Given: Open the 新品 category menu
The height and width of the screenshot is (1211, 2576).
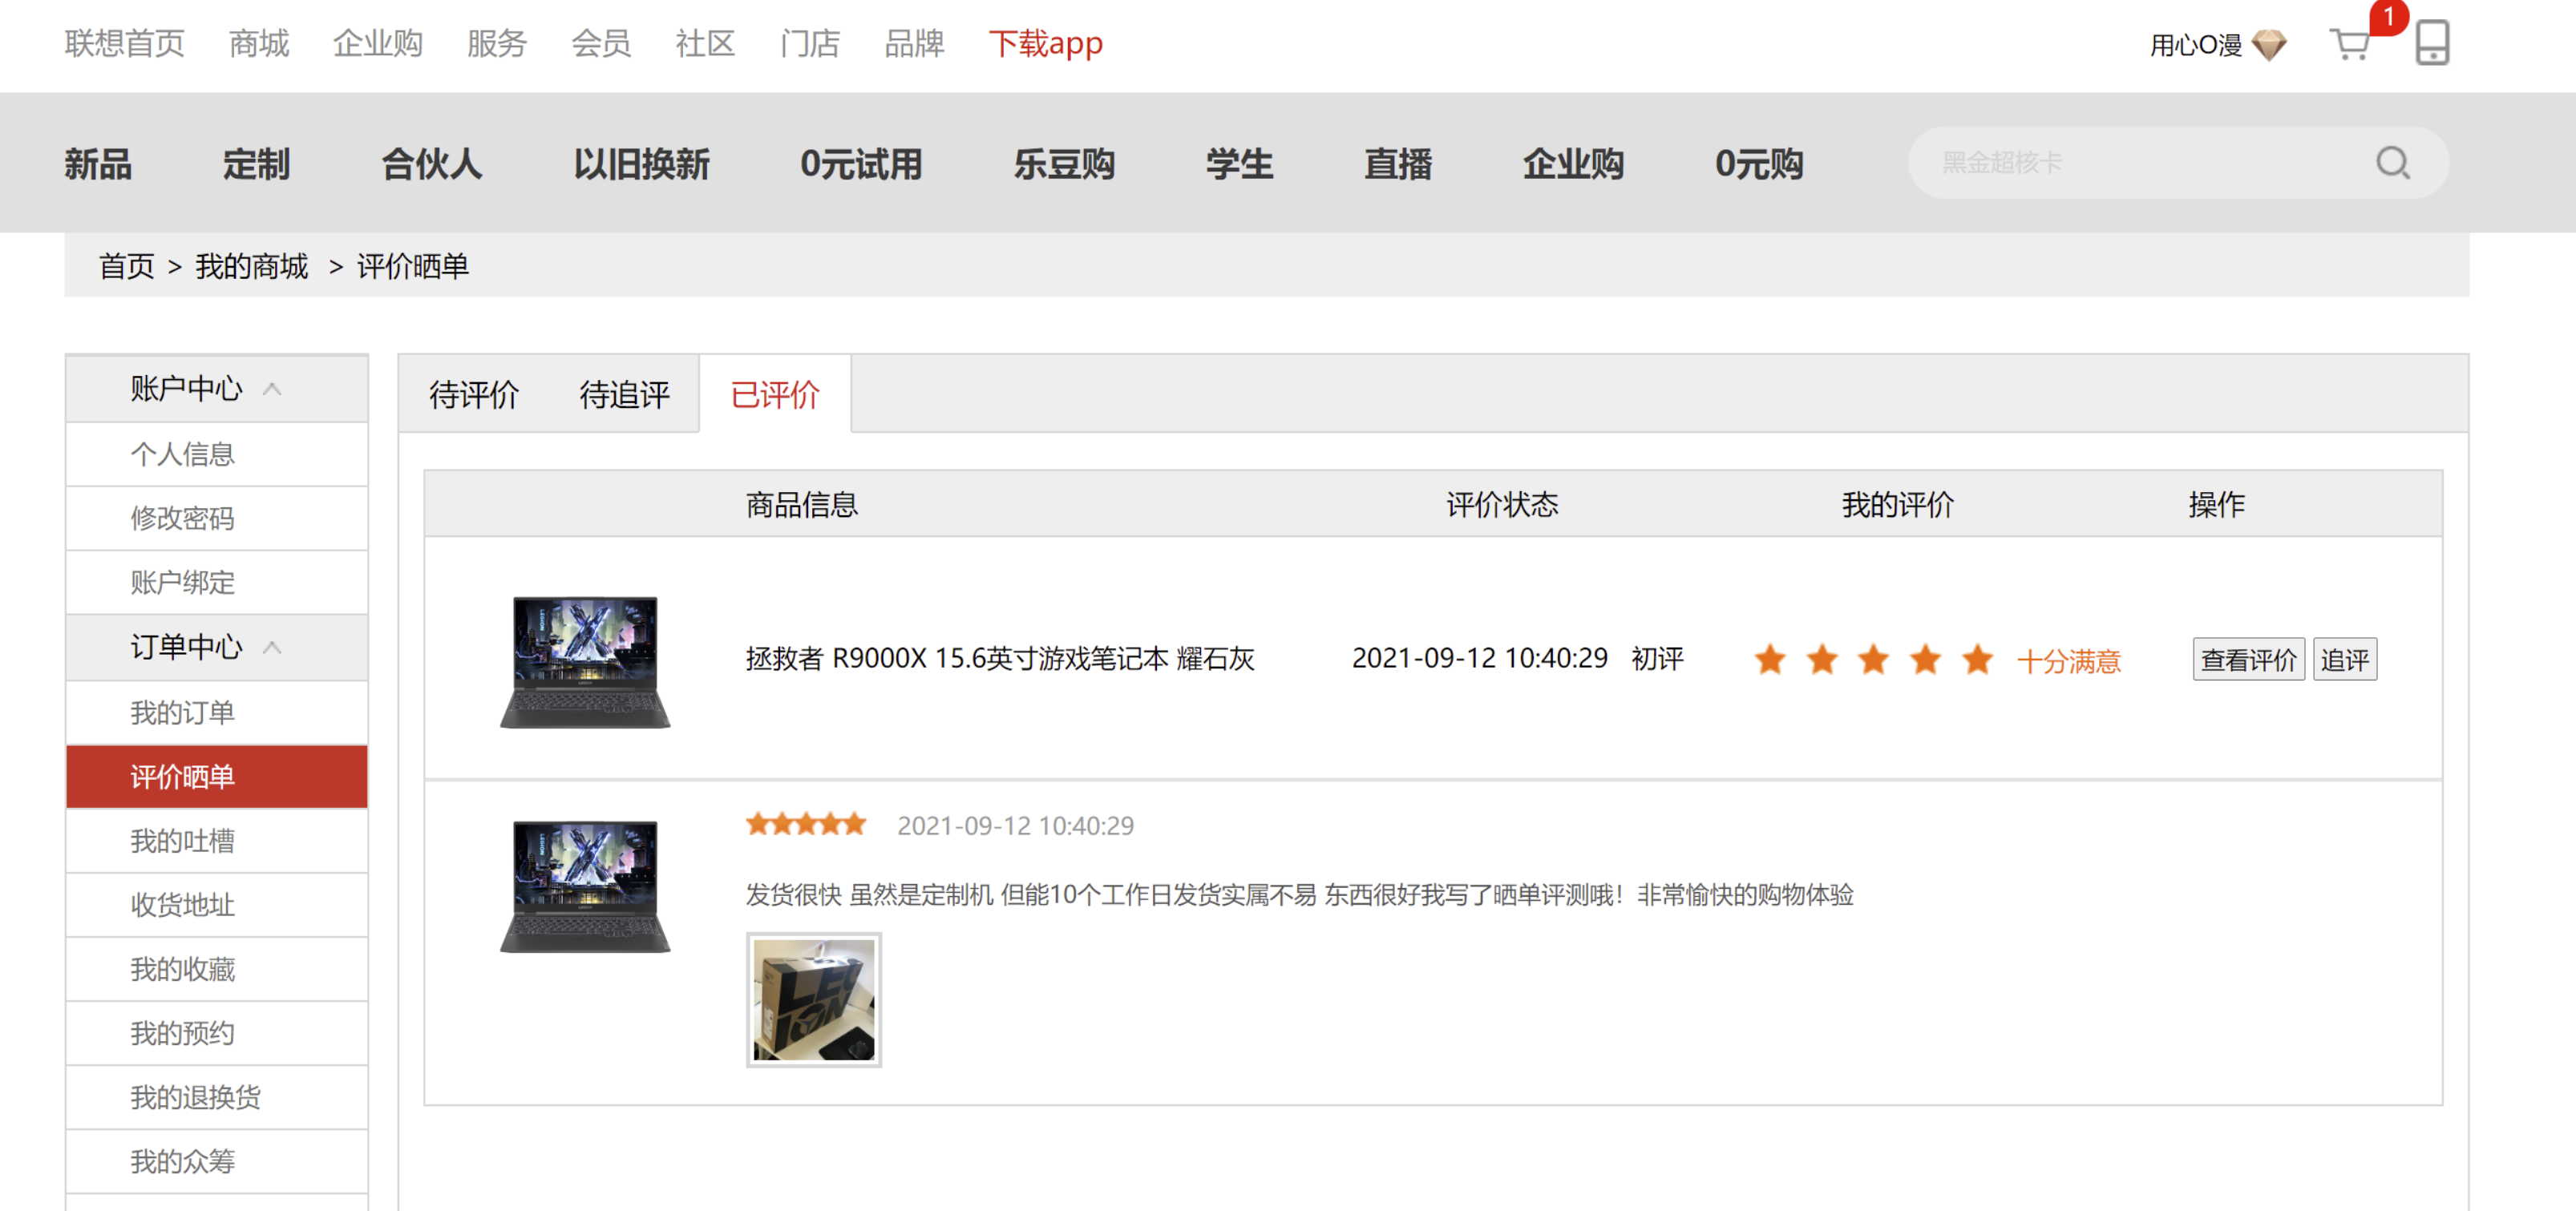Looking at the screenshot, I should click(x=98, y=163).
